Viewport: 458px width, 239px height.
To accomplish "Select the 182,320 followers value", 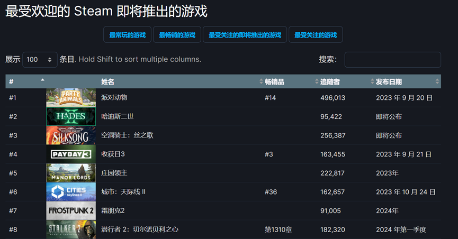I will [x=333, y=229].
